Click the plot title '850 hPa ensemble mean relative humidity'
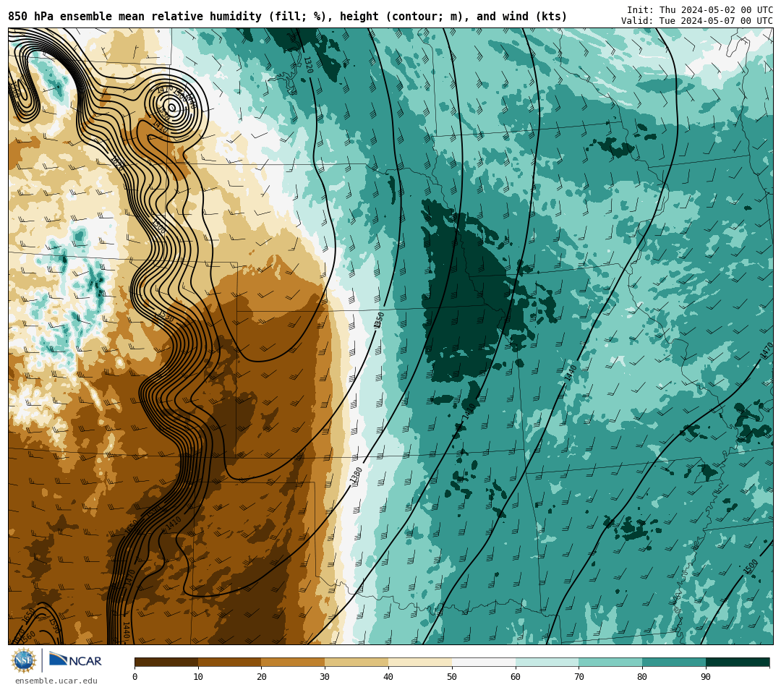 [x=135, y=17]
